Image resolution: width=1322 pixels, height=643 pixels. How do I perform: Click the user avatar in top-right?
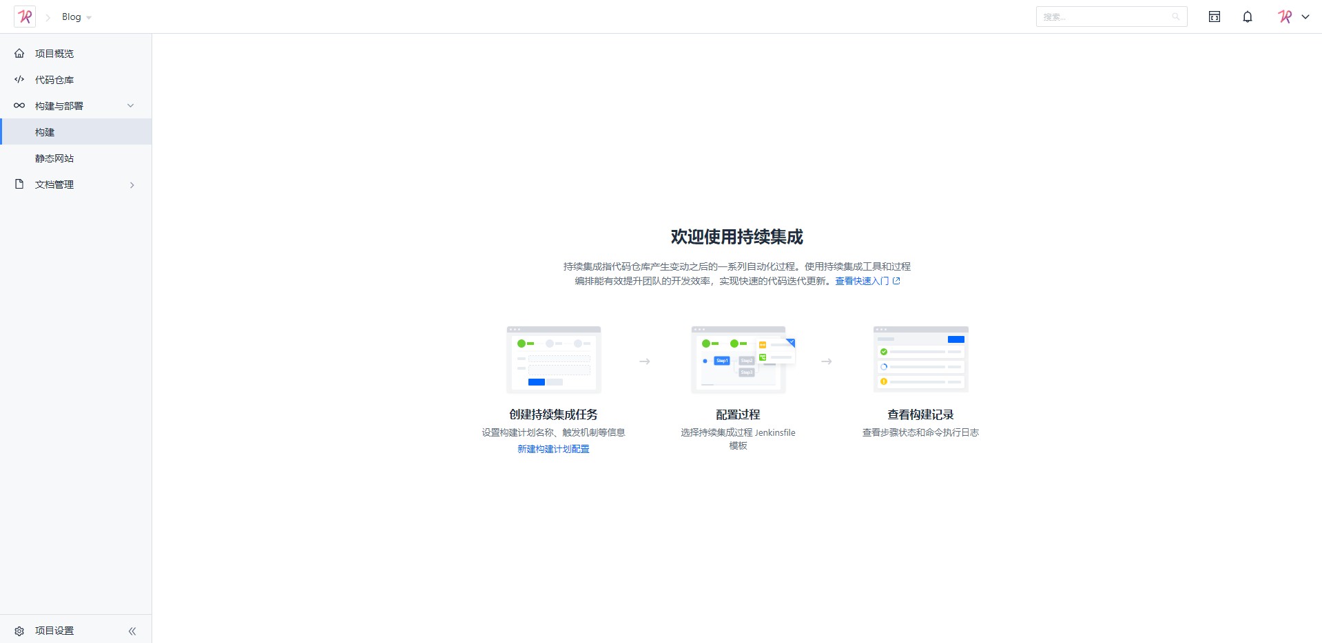pos(1285,17)
